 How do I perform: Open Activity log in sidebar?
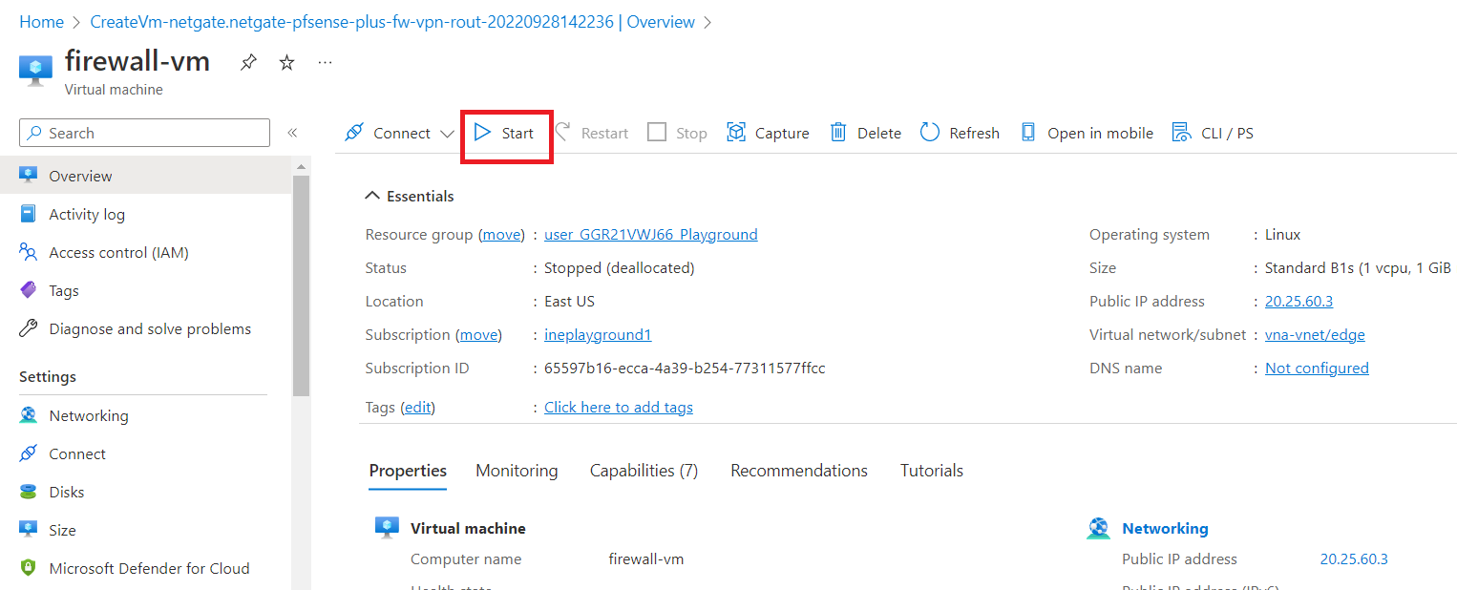click(x=87, y=215)
